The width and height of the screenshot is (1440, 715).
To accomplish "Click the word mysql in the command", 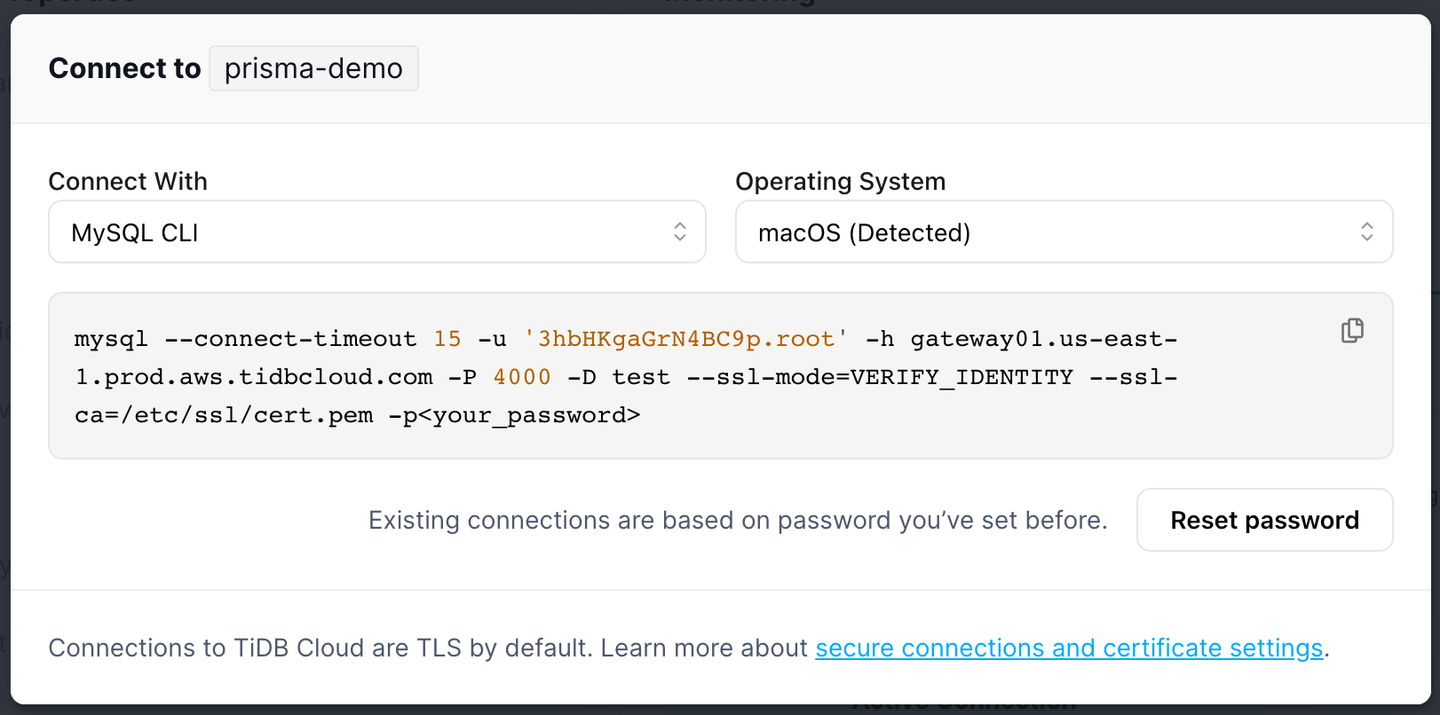I will pyautogui.click(x=111, y=339).
